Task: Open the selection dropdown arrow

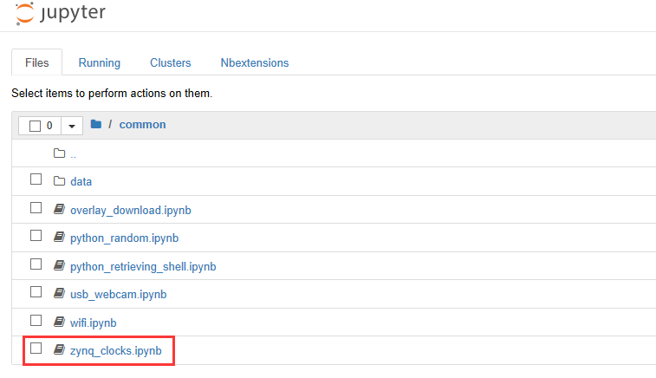Action: pyautogui.click(x=72, y=126)
